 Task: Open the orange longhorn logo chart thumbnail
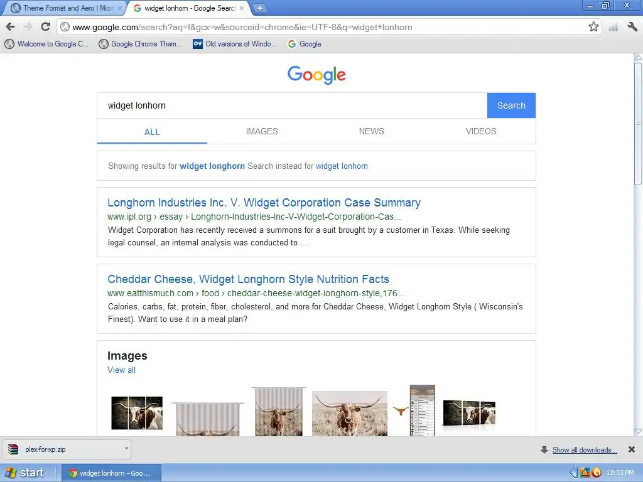click(x=414, y=410)
